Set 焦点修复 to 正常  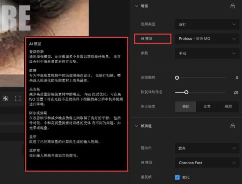pos(207,107)
